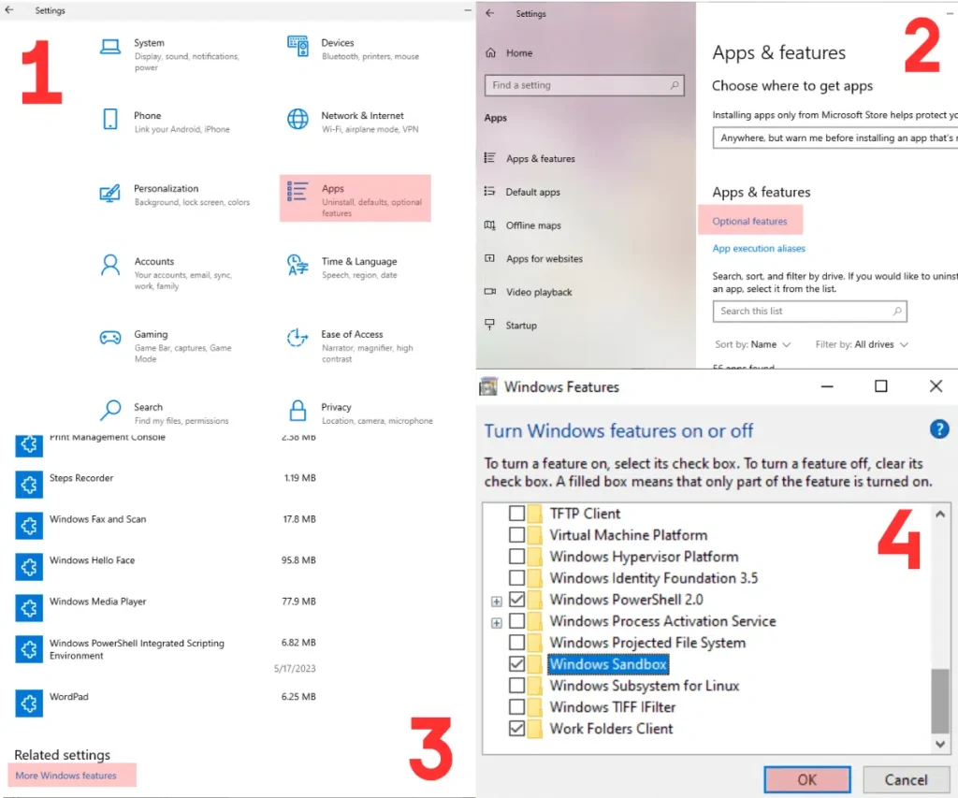958x798 pixels.
Task: Click the Apps list icon in Settings
Action: [x=298, y=191]
